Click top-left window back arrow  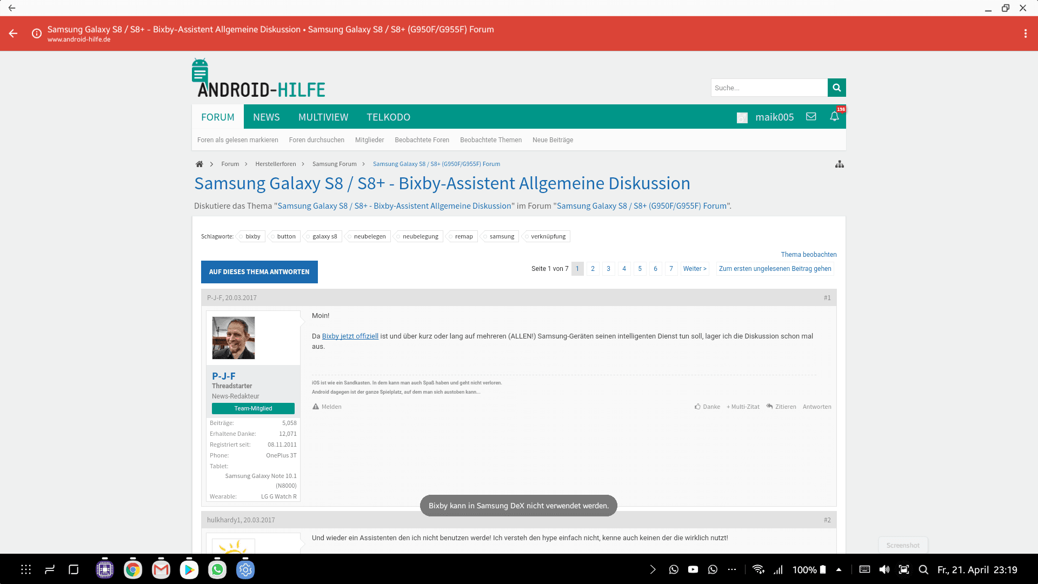click(12, 8)
